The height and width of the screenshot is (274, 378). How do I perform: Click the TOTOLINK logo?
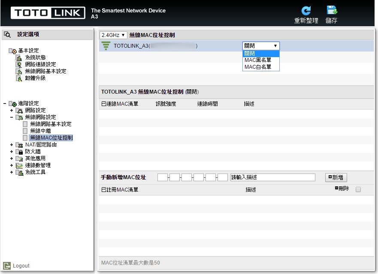pos(48,13)
